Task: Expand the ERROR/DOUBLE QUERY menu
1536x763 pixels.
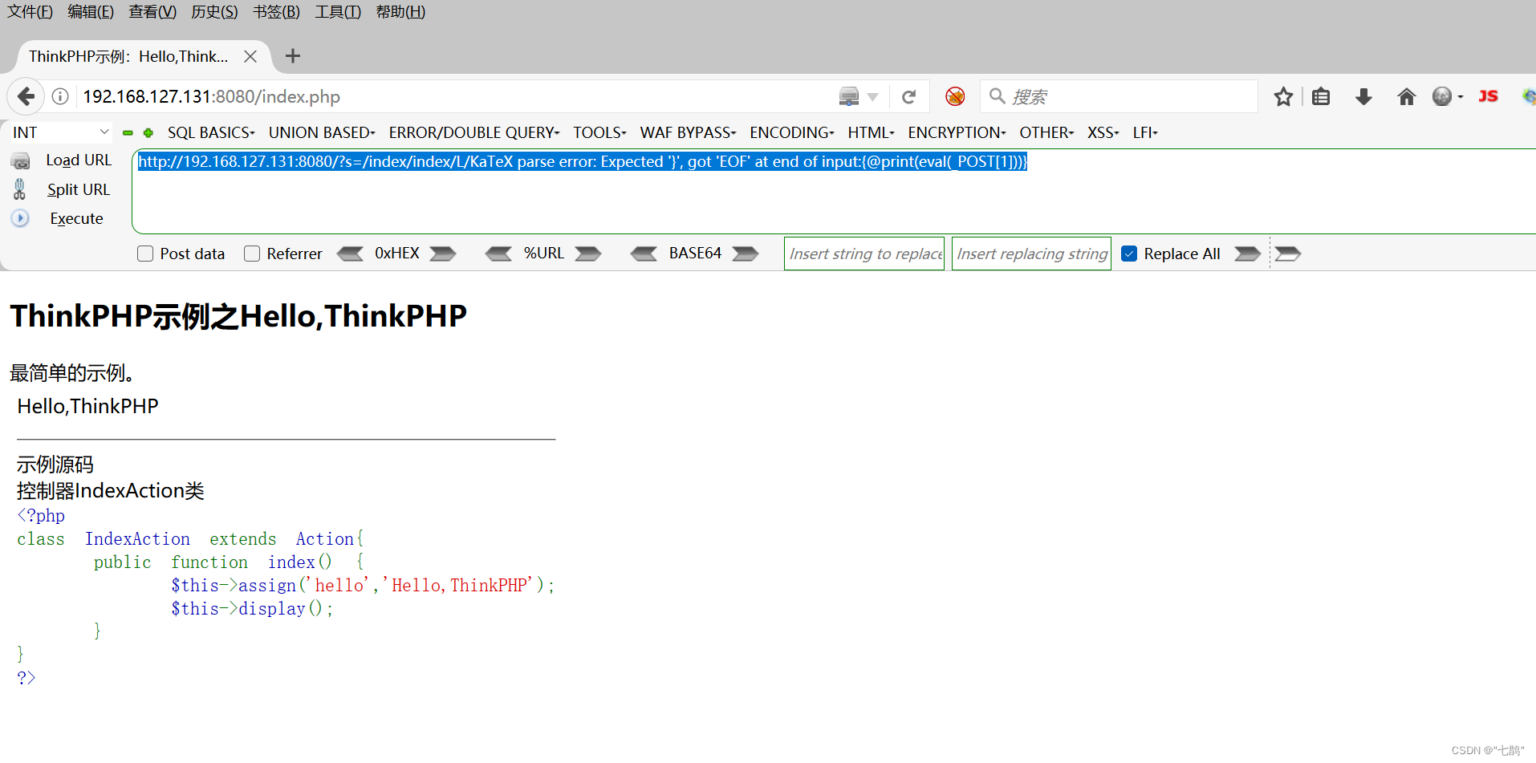Action: [x=474, y=132]
